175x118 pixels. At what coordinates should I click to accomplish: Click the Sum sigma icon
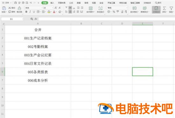tap(164, 8)
